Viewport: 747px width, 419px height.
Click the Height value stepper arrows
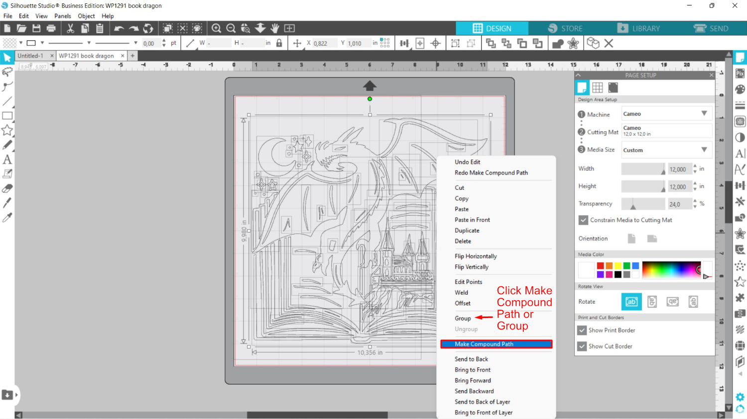pyautogui.click(x=695, y=186)
